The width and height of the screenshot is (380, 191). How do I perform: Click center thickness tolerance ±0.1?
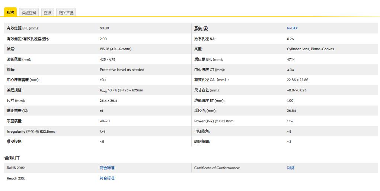click(x=103, y=80)
